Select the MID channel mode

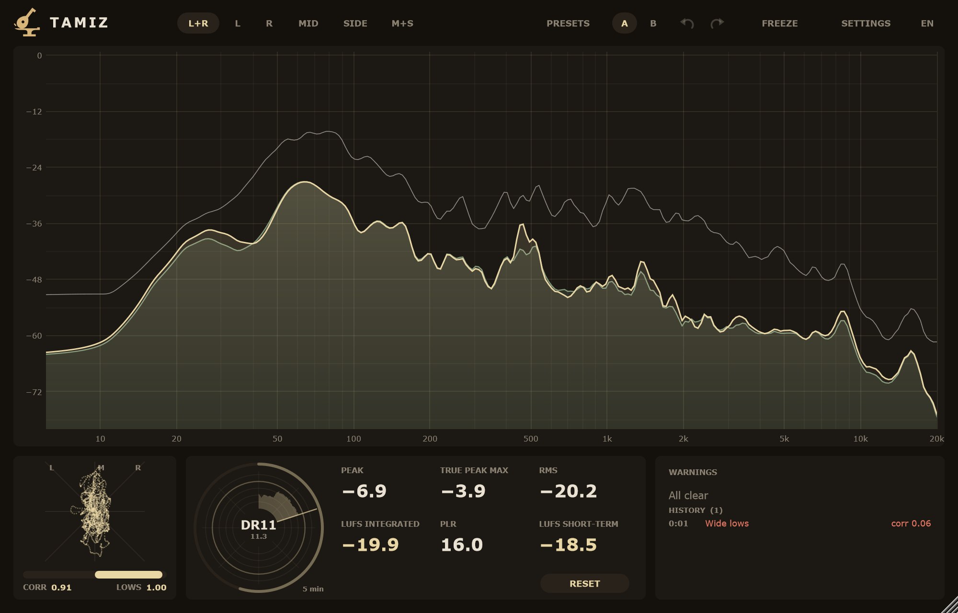308,23
